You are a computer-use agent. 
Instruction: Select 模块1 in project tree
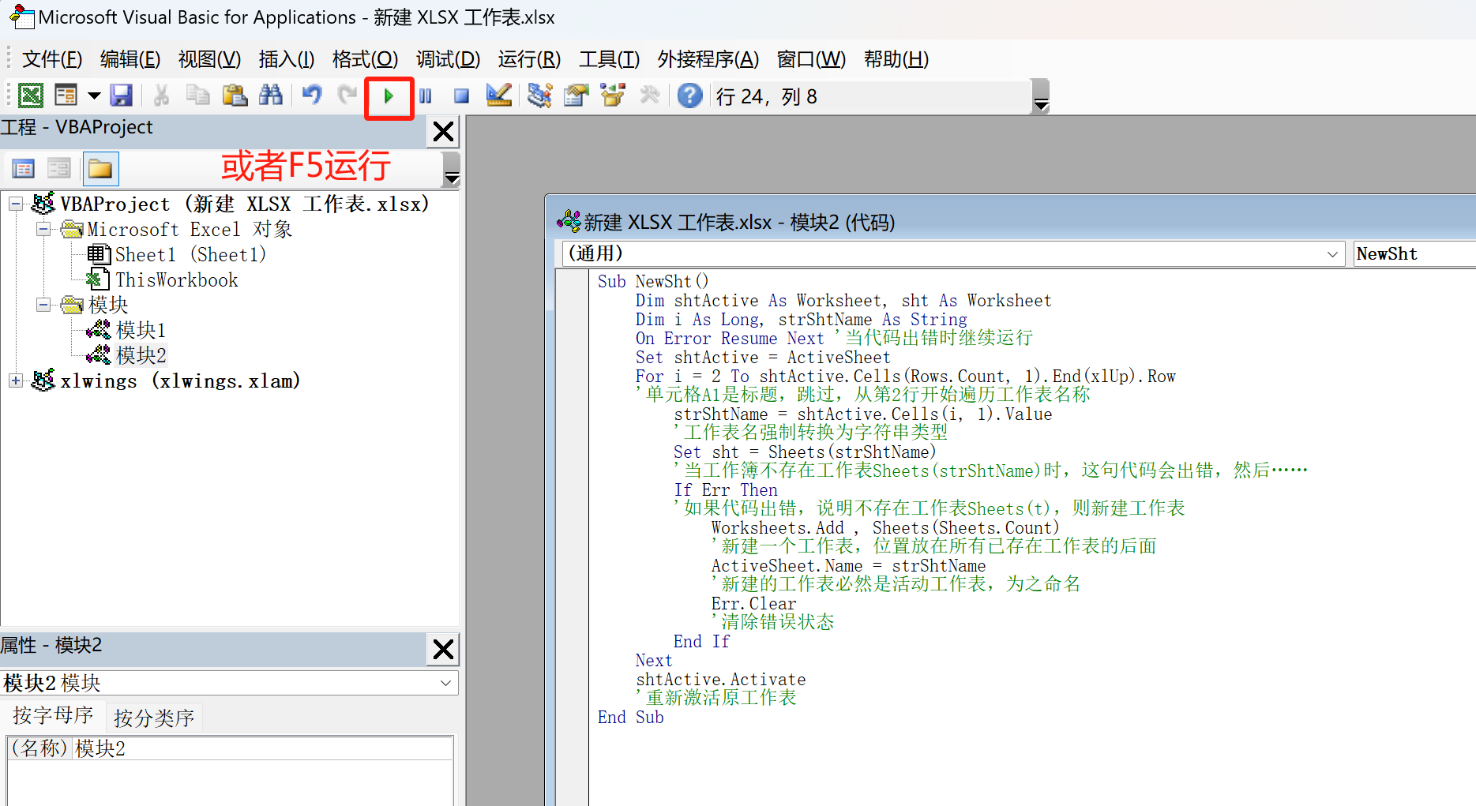coord(141,330)
